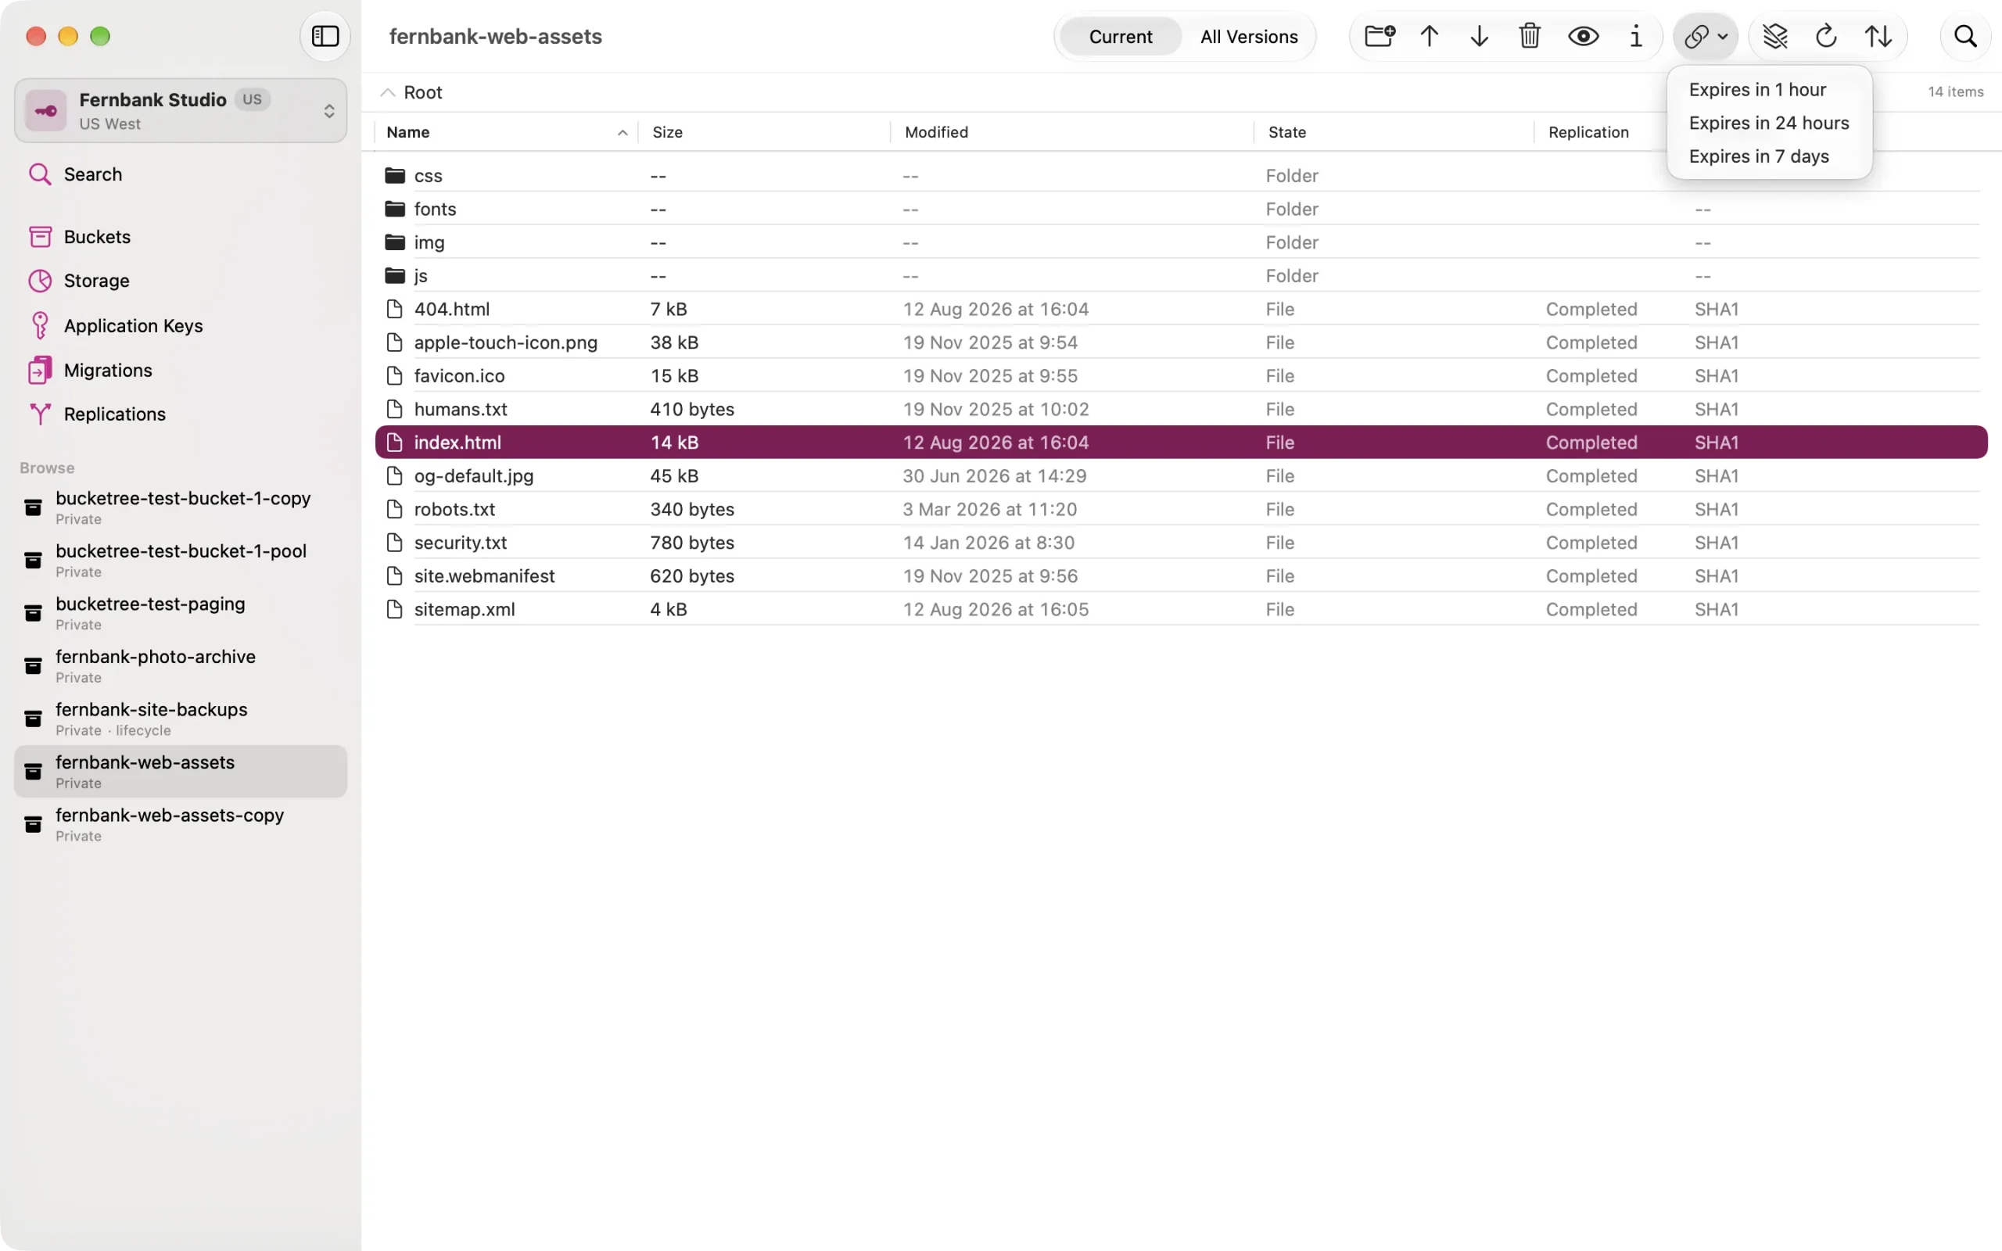The height and width of the screenshot is (1251, 2002).
Task: Click the trash delete icon
Action: tap(1530, 37)
